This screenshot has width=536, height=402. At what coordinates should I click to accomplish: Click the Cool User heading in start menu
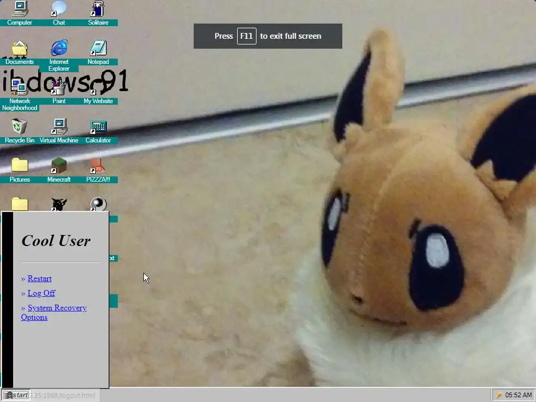point(56,241)
